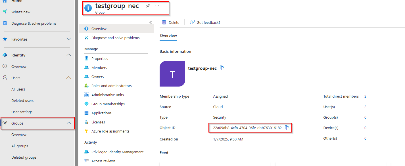Open the ellipsis menu beside testgroup-nec title
The height and width of the screenshot is (166, 405).
(157, 6)
